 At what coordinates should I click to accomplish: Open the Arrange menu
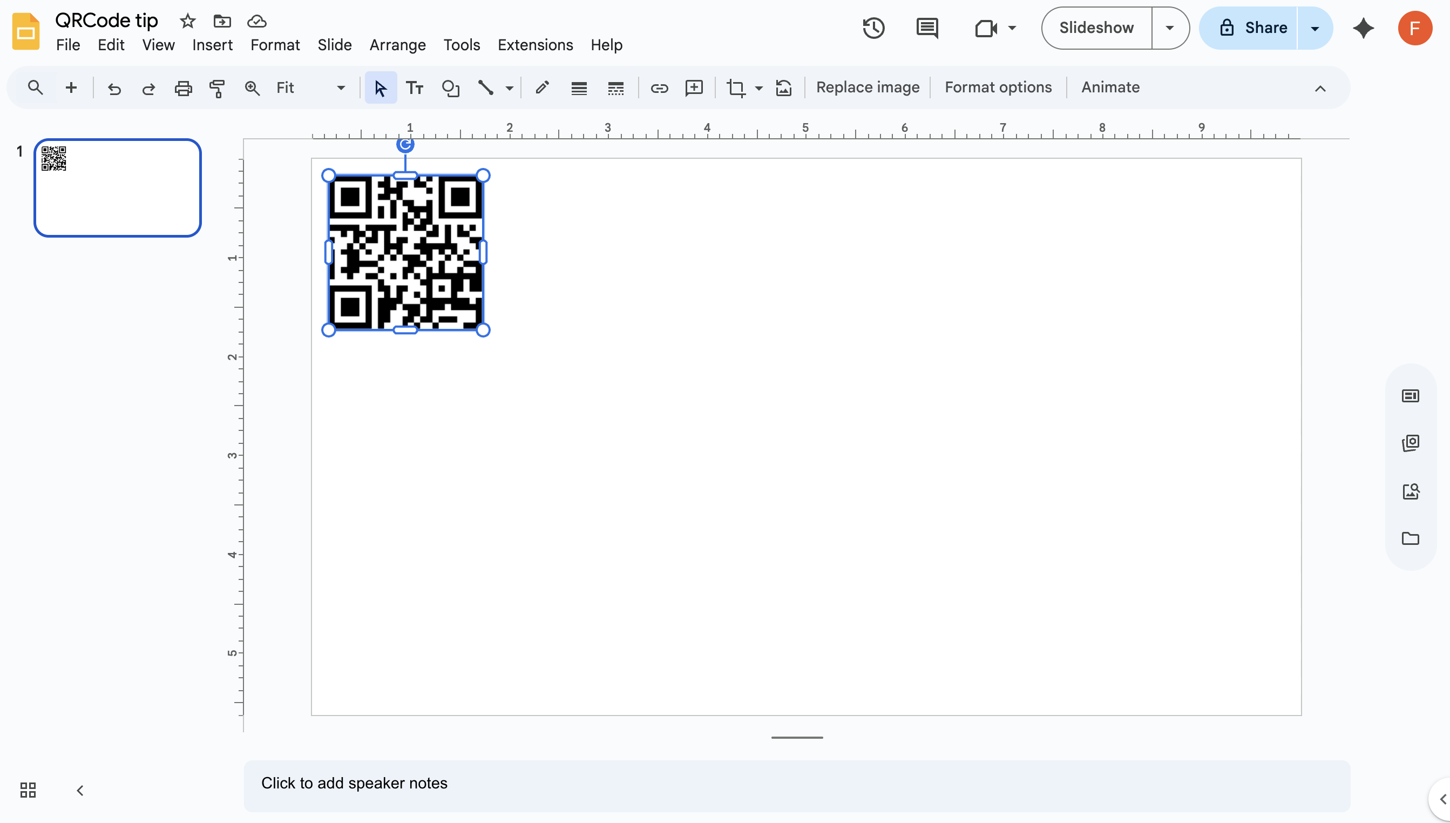point(397,45)
